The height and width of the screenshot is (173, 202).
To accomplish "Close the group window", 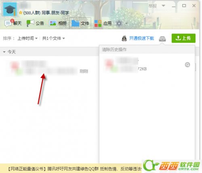I will click(x=194, y=6).
